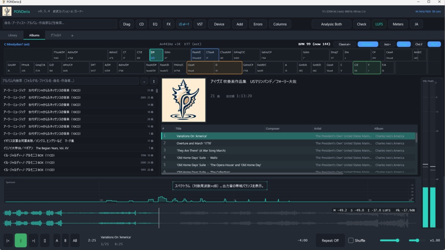The width and height of the screenshot is (445, 250).
Task: Click the Add button
Action: (x=239, y=24)
